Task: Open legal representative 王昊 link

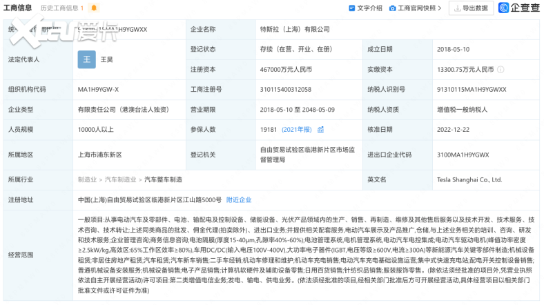Action: 106,59
